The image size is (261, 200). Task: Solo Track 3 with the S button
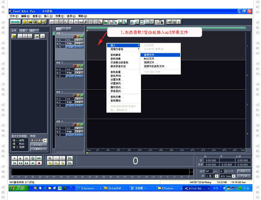point(78,95)
